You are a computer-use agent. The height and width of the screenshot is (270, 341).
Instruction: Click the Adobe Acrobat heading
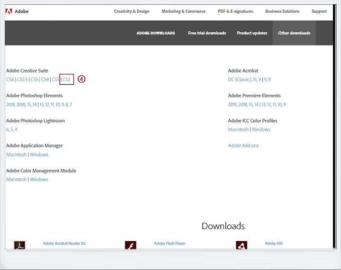click(x=243, y=71)
